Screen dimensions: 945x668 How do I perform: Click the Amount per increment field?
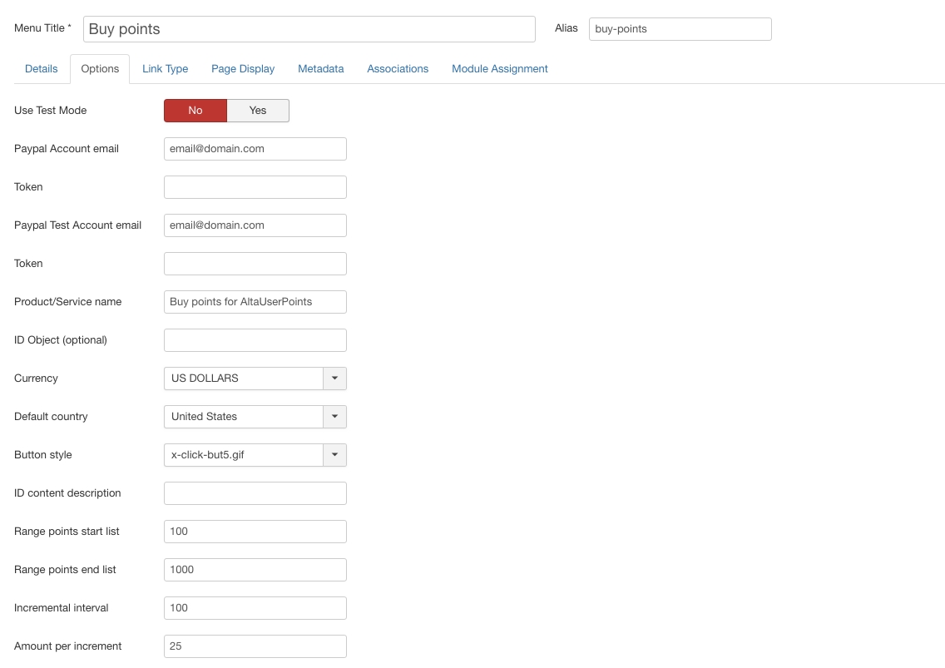click(x=255, y=646)
